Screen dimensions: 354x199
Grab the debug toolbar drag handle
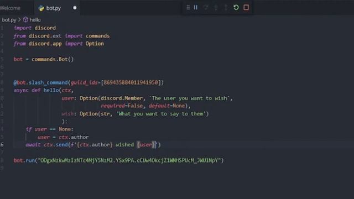click(188, 7)
